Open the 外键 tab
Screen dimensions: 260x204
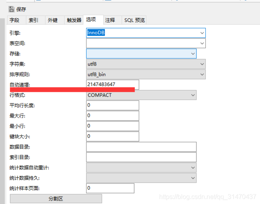[55, 20]
